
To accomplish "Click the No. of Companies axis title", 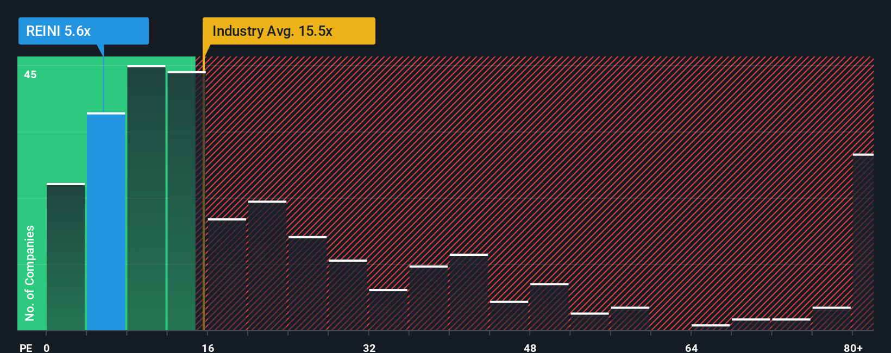I will 30,273.
